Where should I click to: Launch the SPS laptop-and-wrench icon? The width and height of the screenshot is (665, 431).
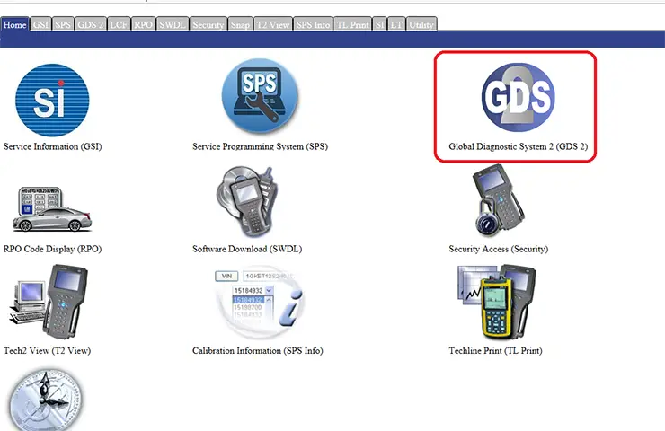(x=260, y=96)
